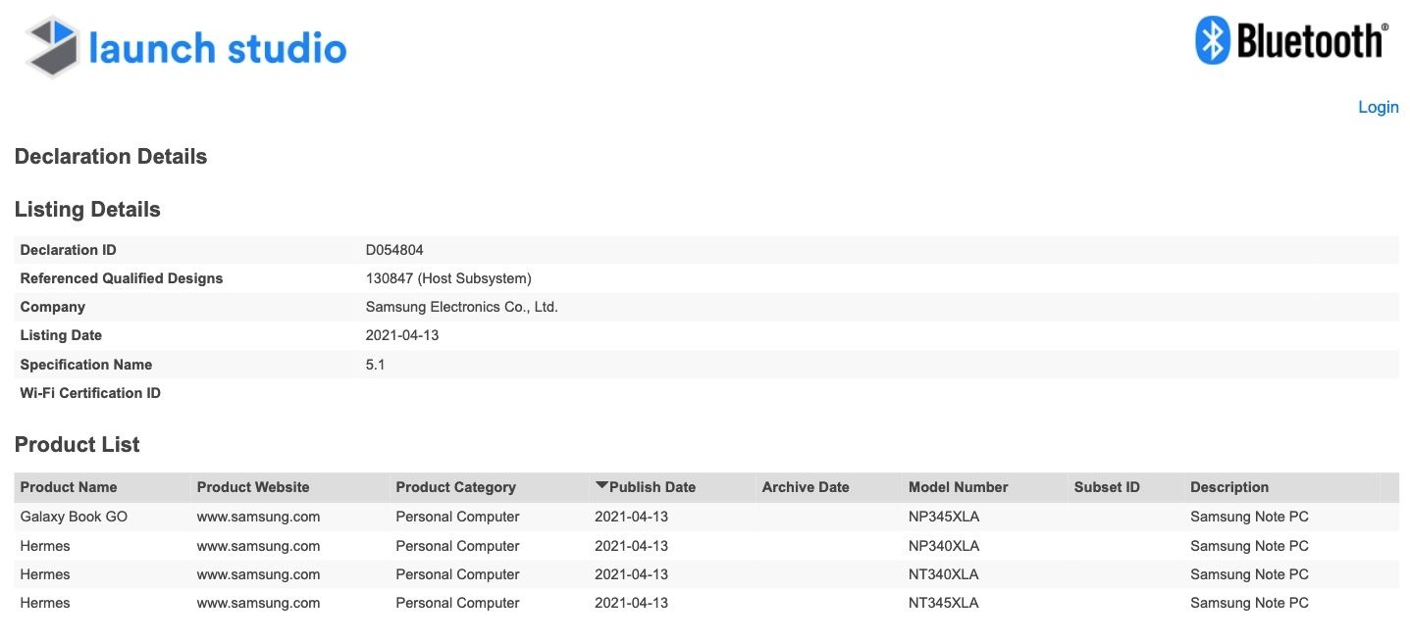Sort by Model Number column header
The height and width of the screenshot is (643, 1410).
point(958,487)
